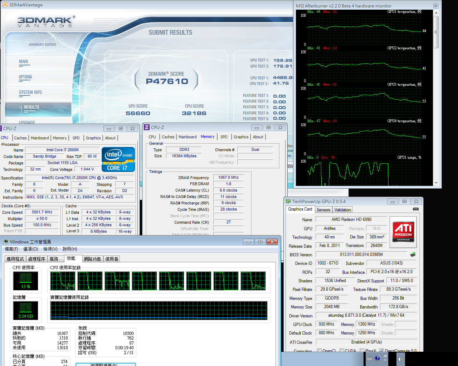Click the Intel Core i7 logo in CPU-Z
458x366 pixels.
pos(118,159)
